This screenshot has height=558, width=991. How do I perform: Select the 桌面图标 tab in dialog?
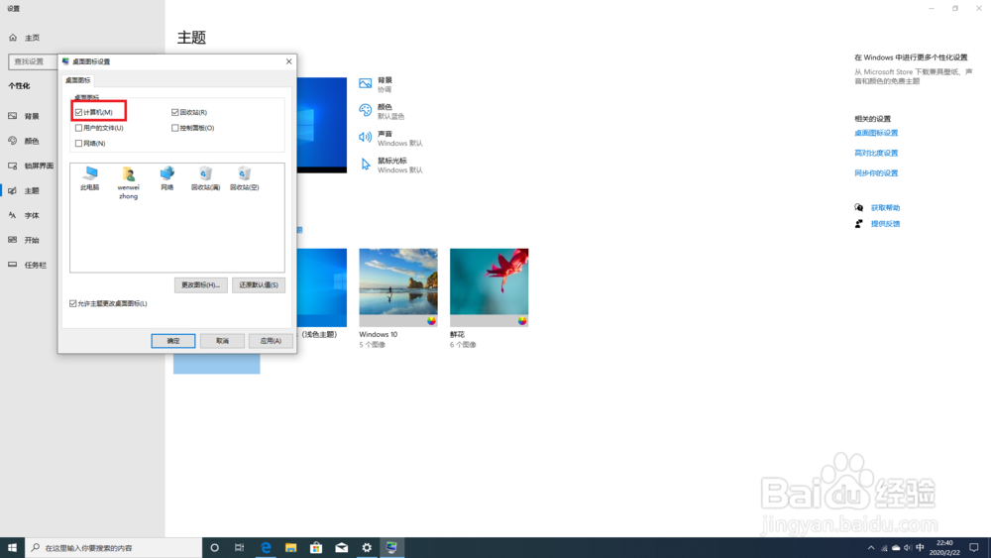pyautogui.click(x=78, y=80)
